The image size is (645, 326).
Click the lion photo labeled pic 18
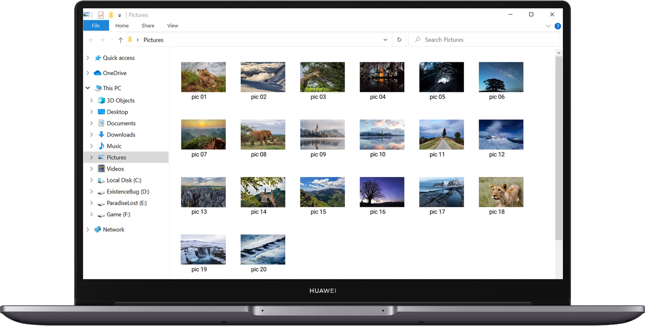click(x=501, y=192)
